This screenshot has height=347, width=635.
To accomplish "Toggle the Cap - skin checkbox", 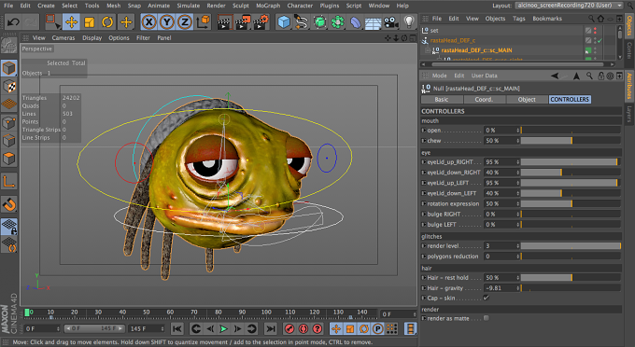I will click(486, 298).
